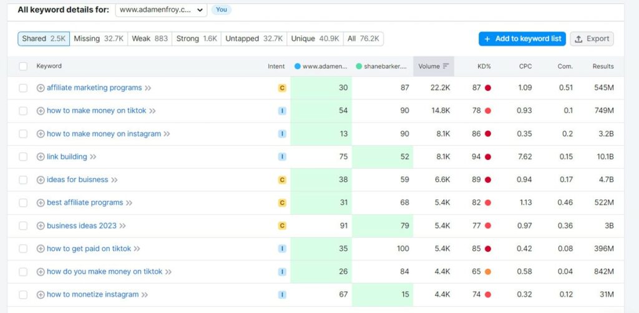The height and width of the screenshot is (313, 639).
Task: Click double-arrow icon after how to make money on tiktok
Action: pyautogui.click(x=152, y=111)
